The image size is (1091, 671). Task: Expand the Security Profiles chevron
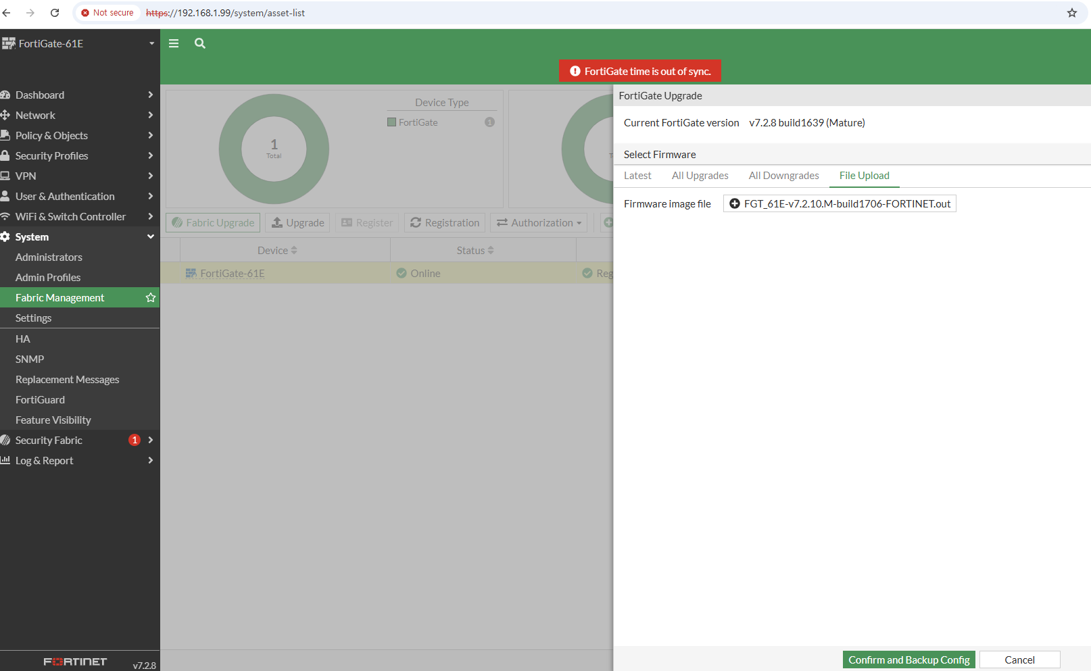pos(151,155)
